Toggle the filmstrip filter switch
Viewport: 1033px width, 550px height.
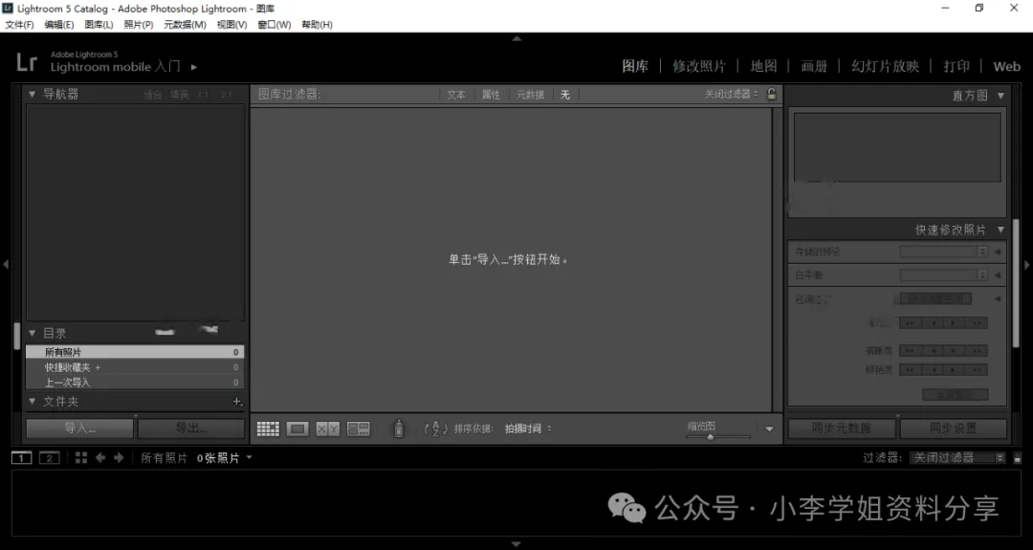tap(1017, 458)
